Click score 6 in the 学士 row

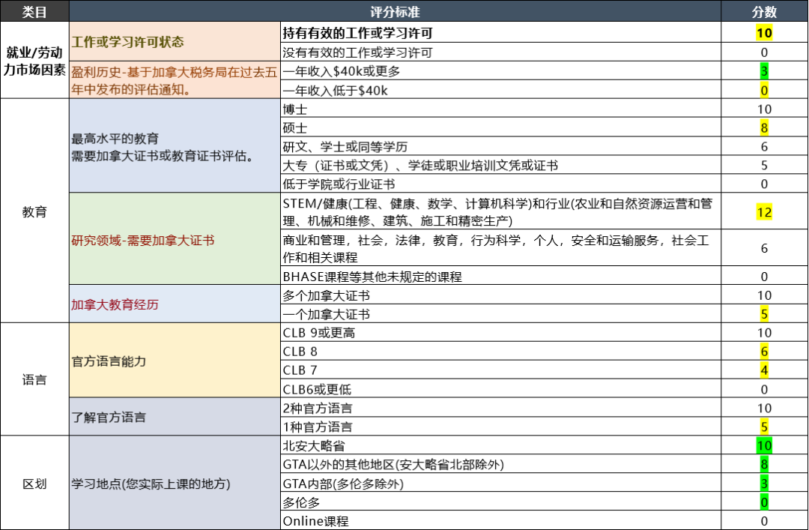click(764, 146)
